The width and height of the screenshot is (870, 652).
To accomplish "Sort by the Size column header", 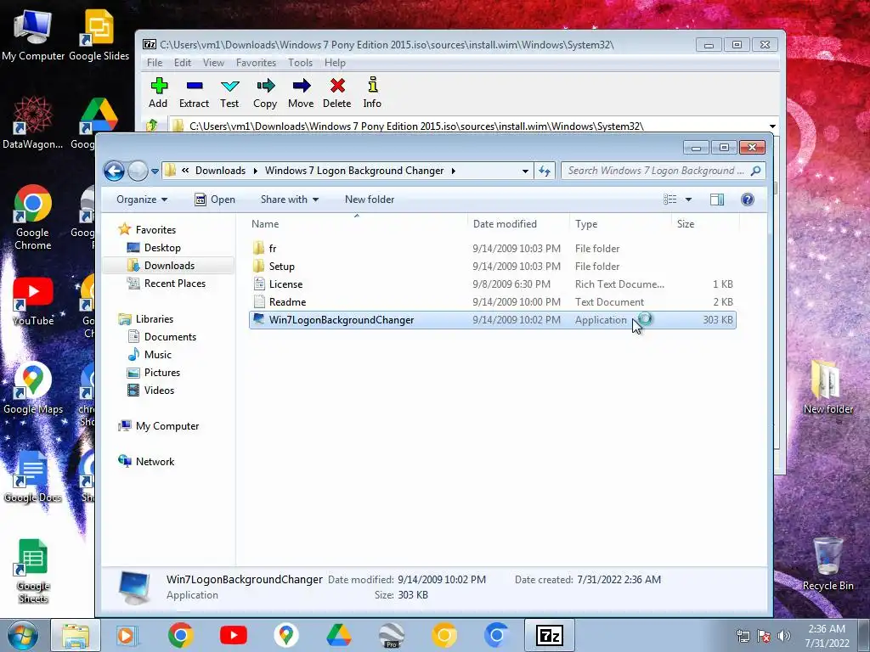I will [x=705, y=224].
